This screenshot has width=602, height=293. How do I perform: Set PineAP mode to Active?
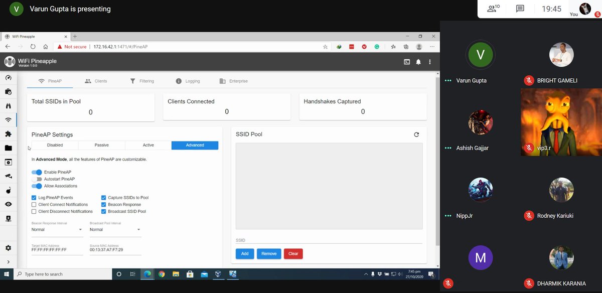pos(148,145)
